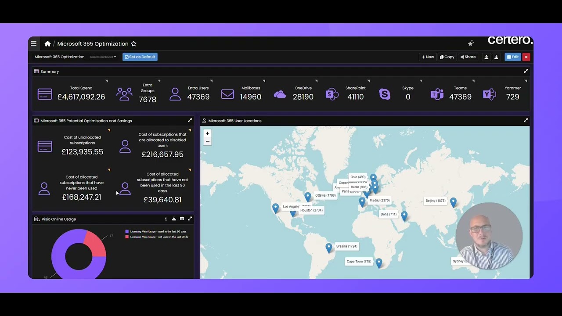Open the hamburger navigation menu

33,43
